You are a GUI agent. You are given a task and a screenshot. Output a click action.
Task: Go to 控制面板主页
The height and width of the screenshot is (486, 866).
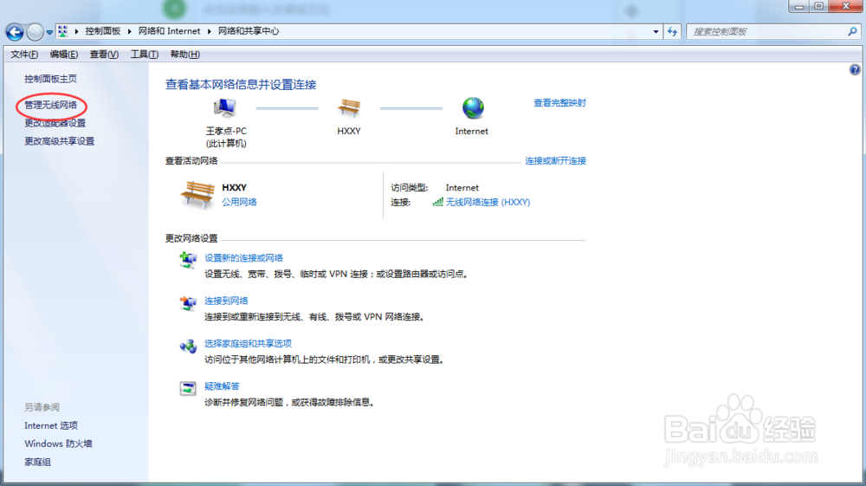[x=51, y=79]
